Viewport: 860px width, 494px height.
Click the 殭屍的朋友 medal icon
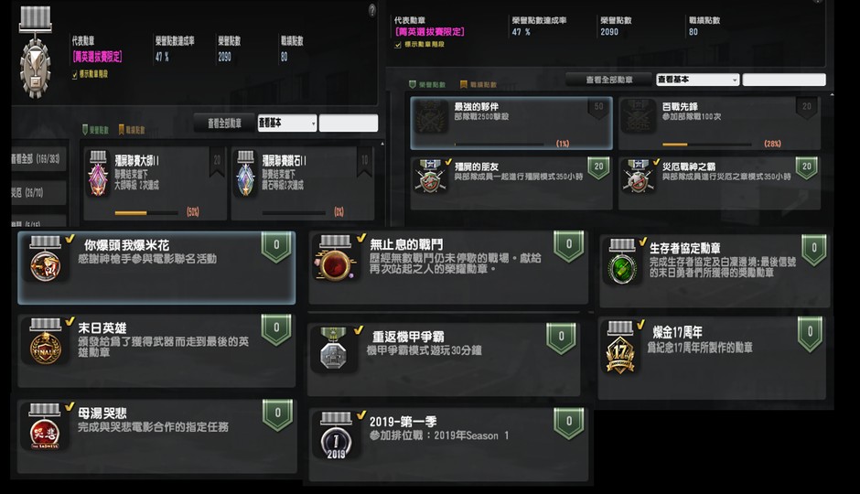[x=431, y=176]
